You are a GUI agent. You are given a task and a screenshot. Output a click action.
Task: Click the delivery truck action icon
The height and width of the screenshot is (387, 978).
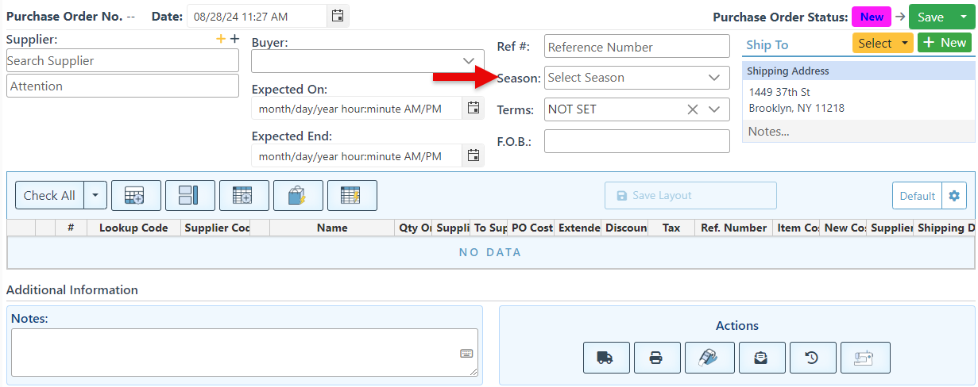[x=606, y=358]
